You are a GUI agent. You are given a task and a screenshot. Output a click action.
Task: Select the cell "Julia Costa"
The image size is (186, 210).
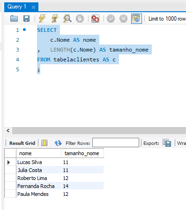coord(38,170)
